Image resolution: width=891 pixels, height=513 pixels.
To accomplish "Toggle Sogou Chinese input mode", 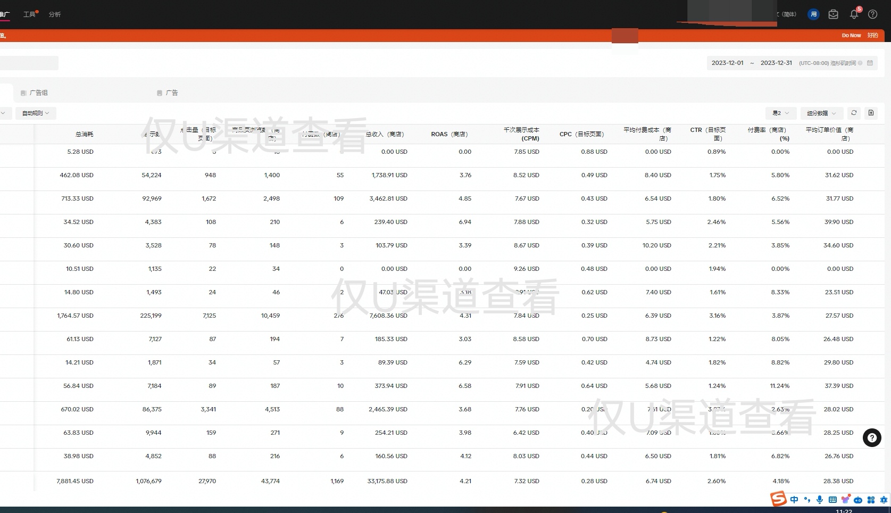I will tap(794, 500).
